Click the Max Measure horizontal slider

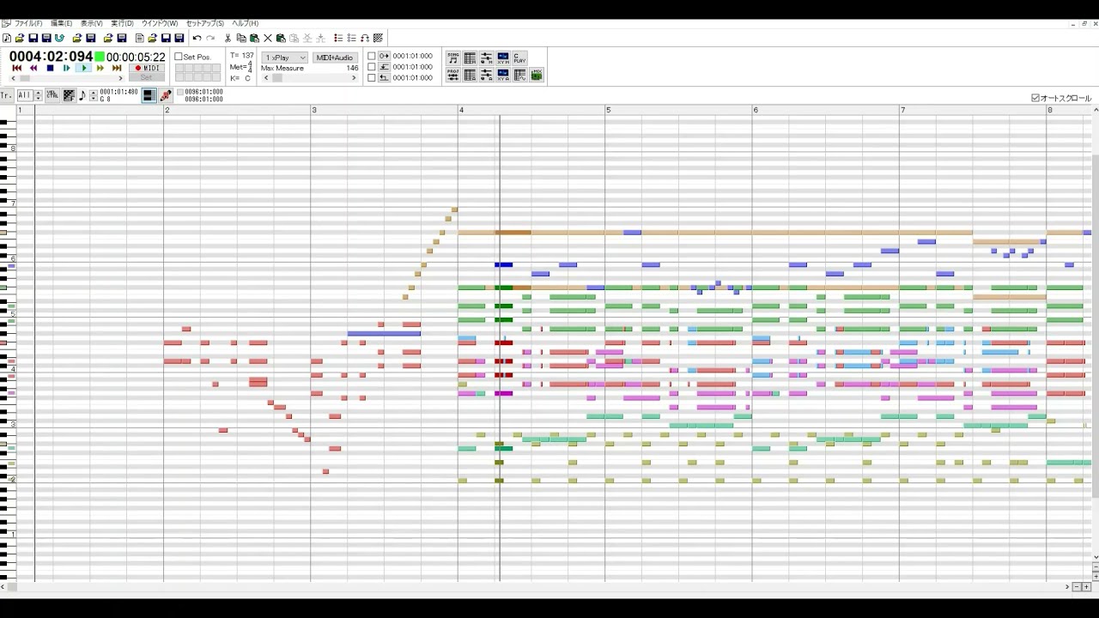[309, 78]
